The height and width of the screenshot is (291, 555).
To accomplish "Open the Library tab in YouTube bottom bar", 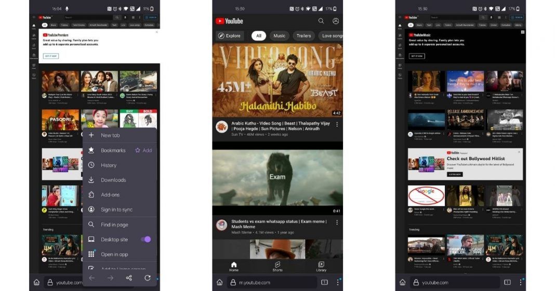I will tap(321, 267).
